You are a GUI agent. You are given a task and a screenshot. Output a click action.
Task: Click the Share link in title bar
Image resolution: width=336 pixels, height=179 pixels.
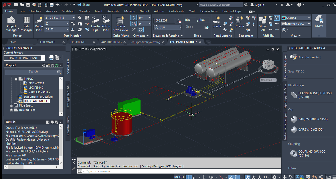(x=83, y=5)
